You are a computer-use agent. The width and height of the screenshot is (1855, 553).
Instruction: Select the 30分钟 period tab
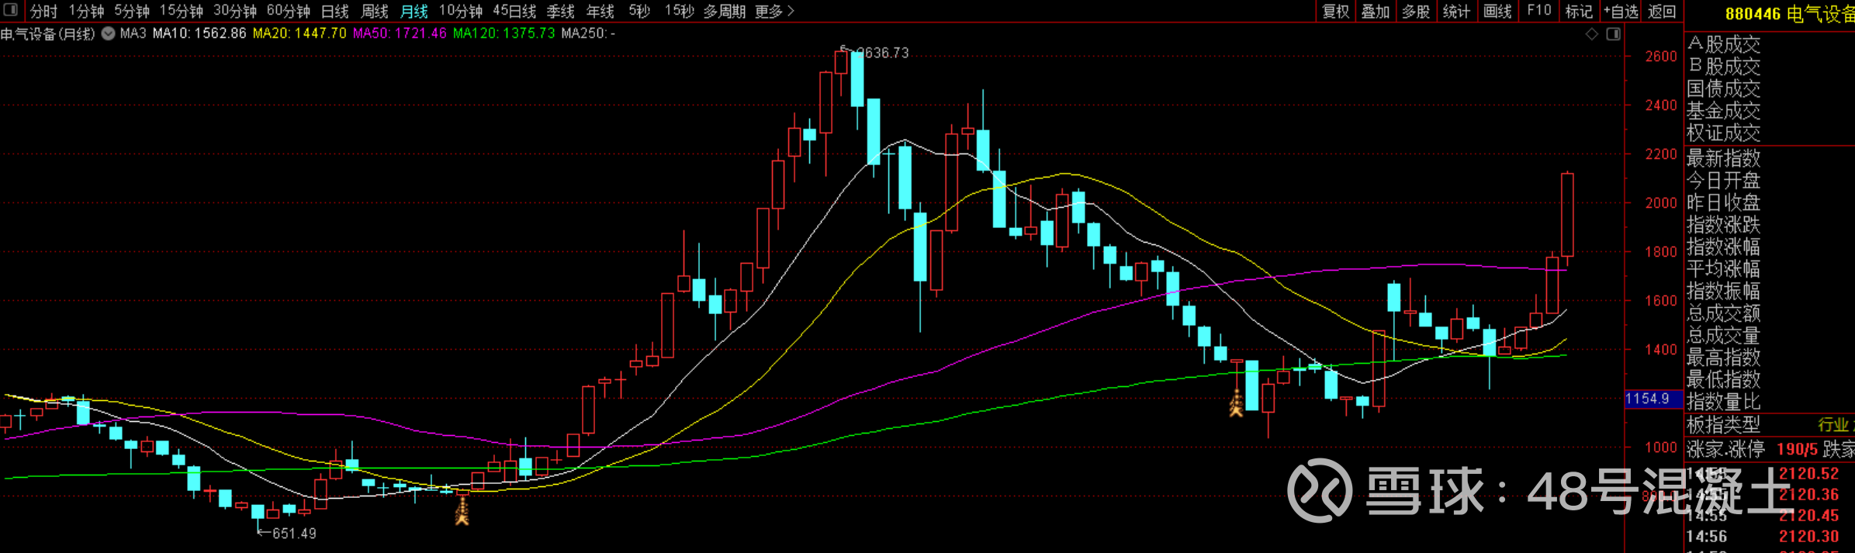click(235, 12)
